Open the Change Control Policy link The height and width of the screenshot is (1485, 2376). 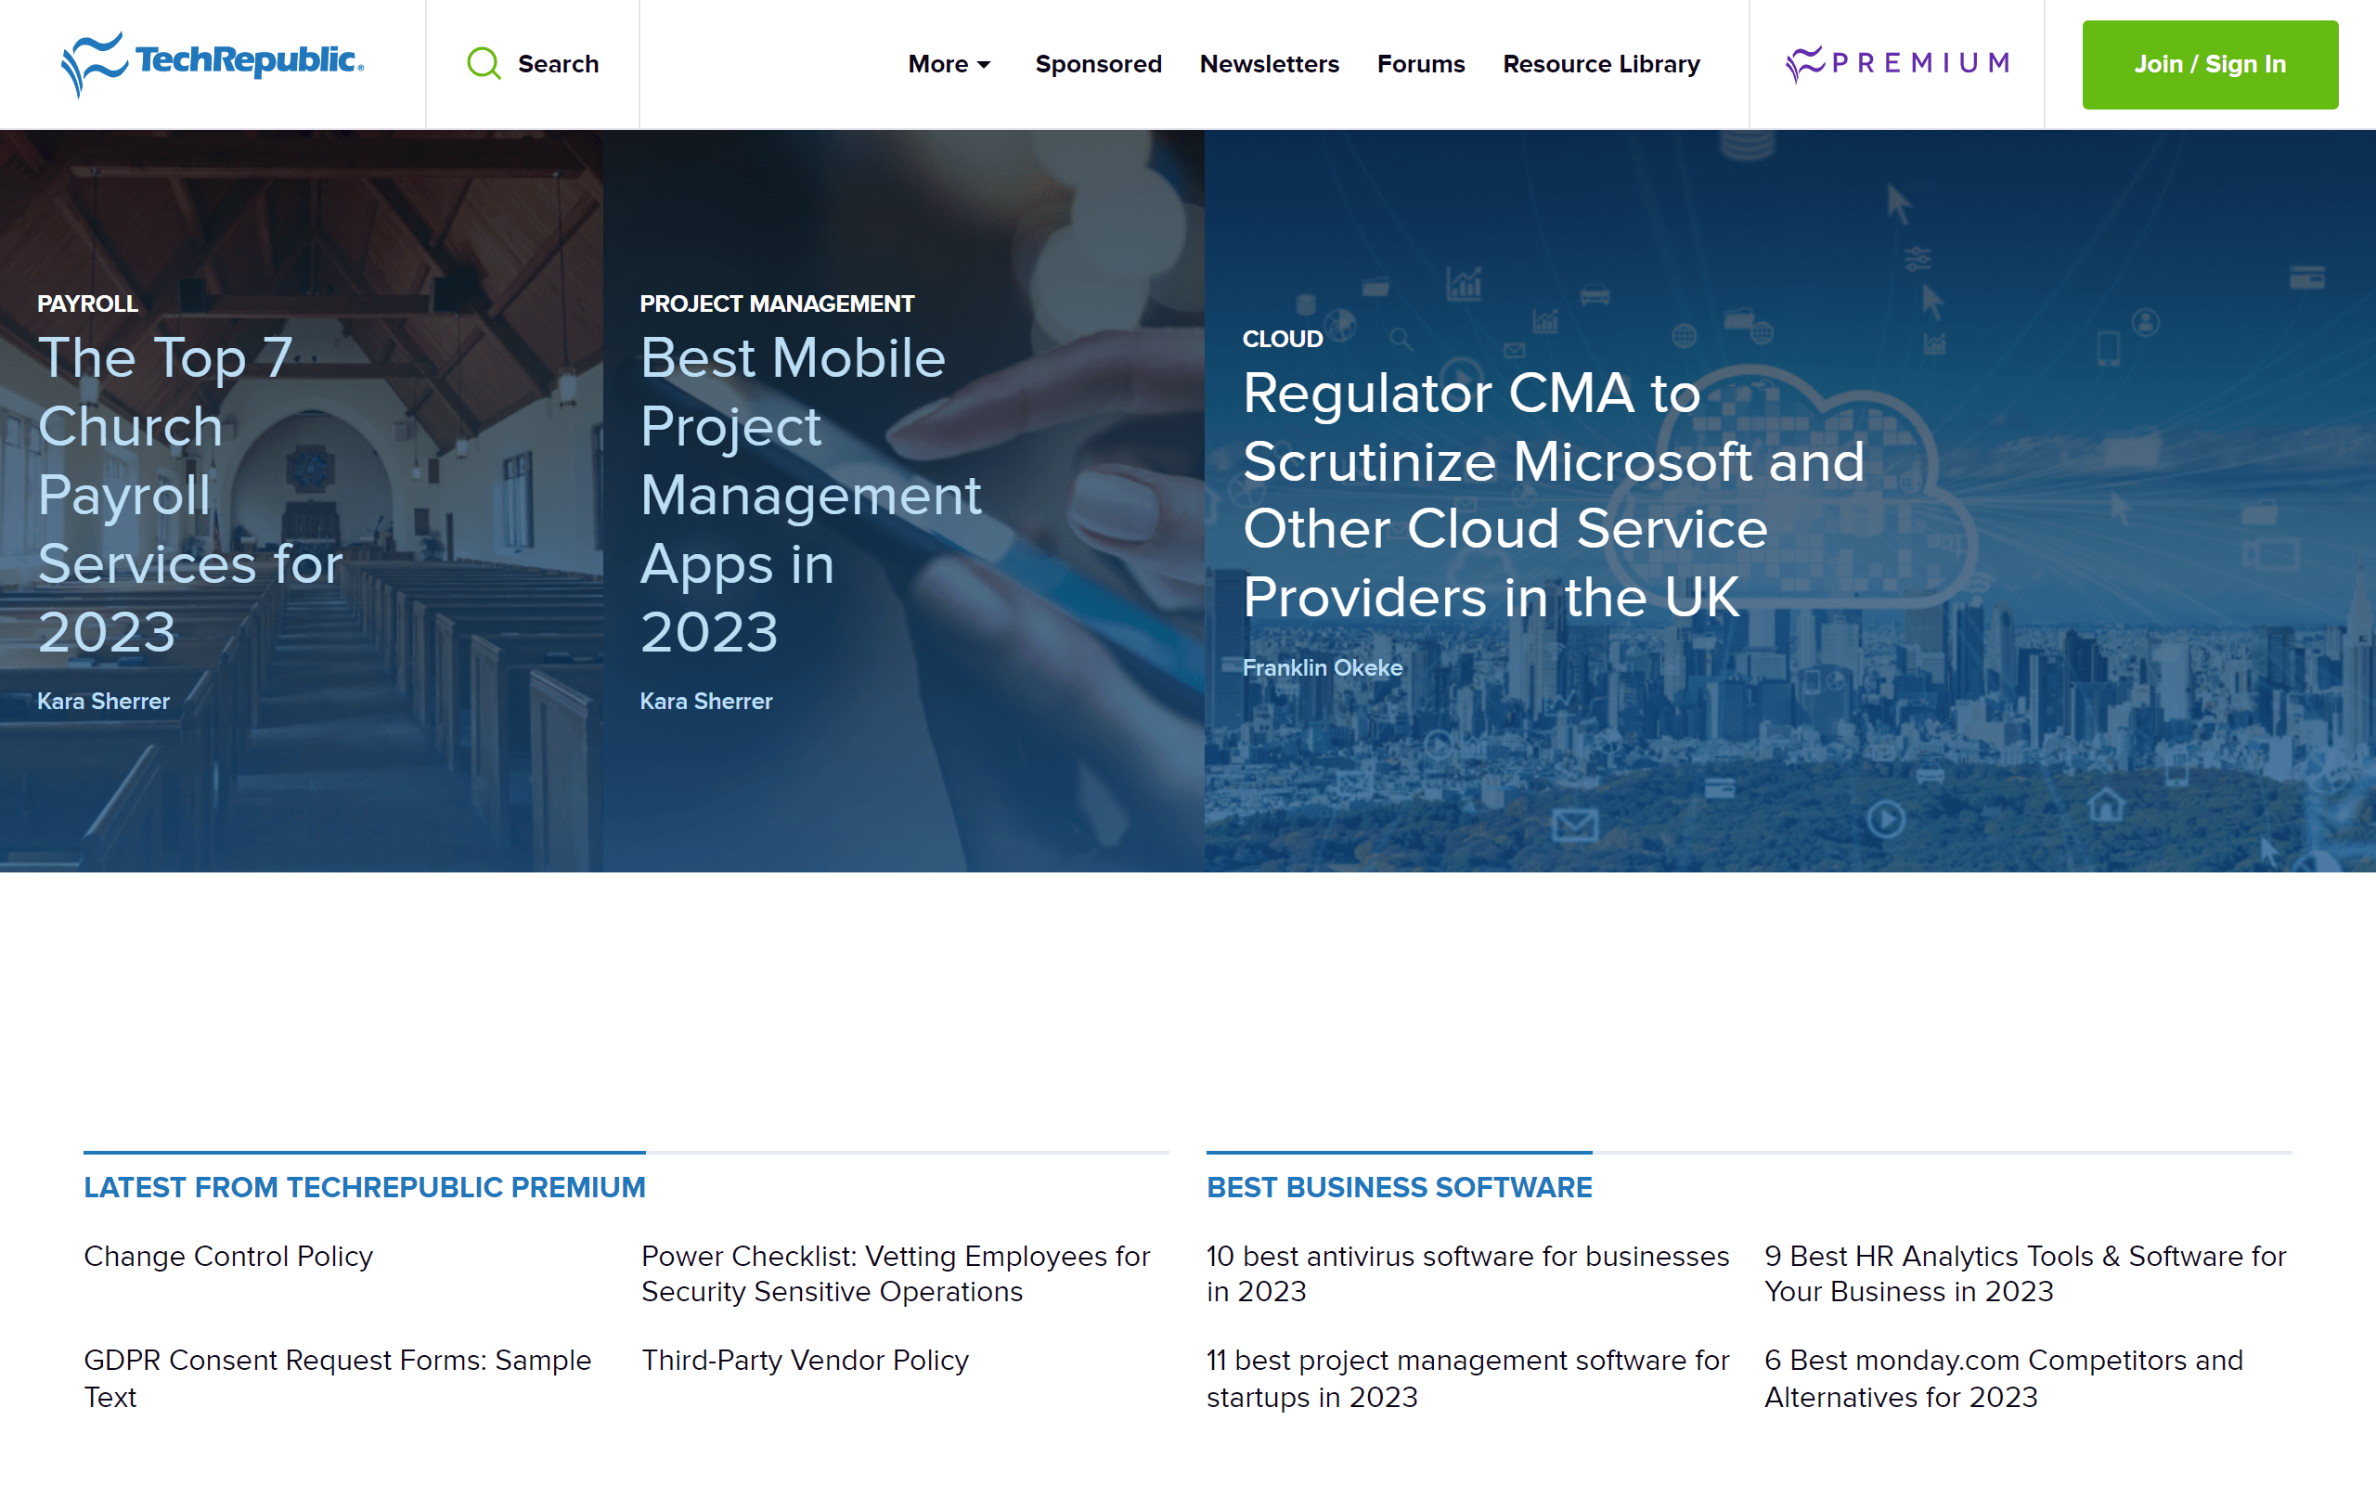pyautogui.click(x=227, y=1256)
